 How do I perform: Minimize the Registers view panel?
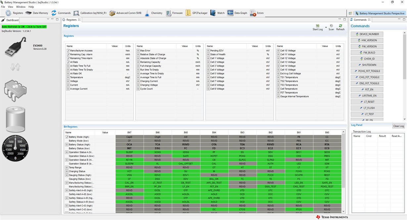point(340,20)
